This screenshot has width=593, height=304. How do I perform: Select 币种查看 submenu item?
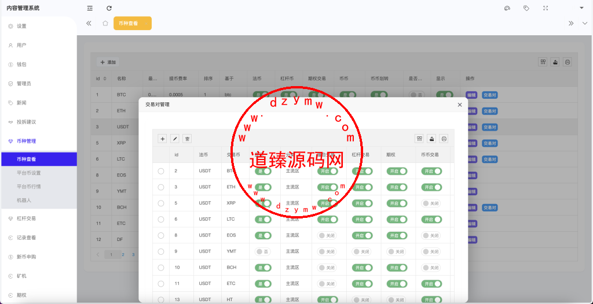[38, 160]
